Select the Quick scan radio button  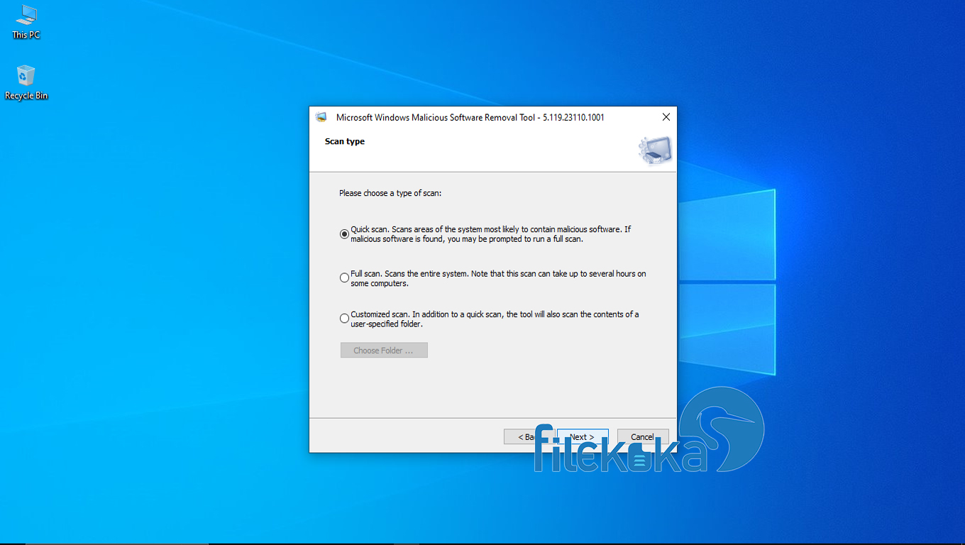click(344, 234)
